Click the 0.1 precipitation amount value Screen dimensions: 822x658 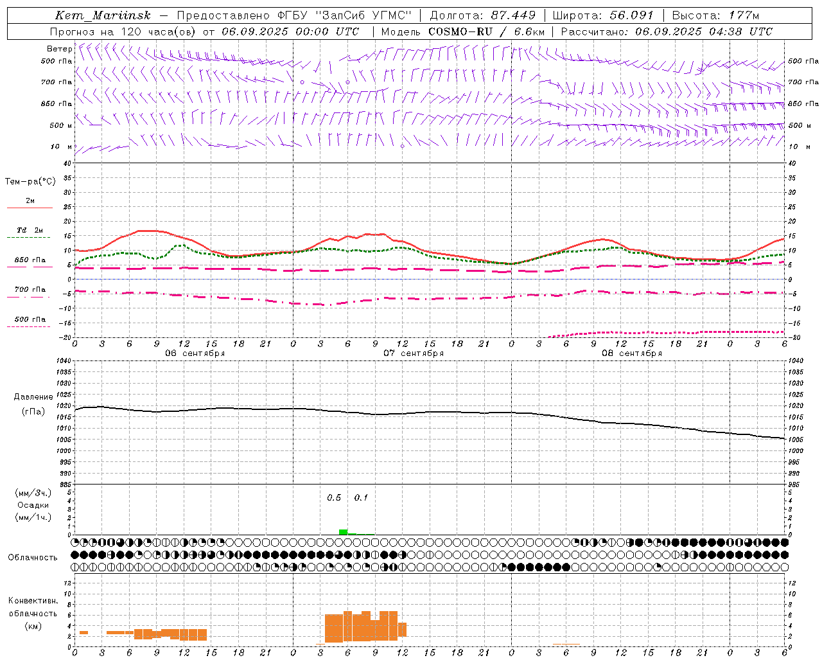coord(361,497)
